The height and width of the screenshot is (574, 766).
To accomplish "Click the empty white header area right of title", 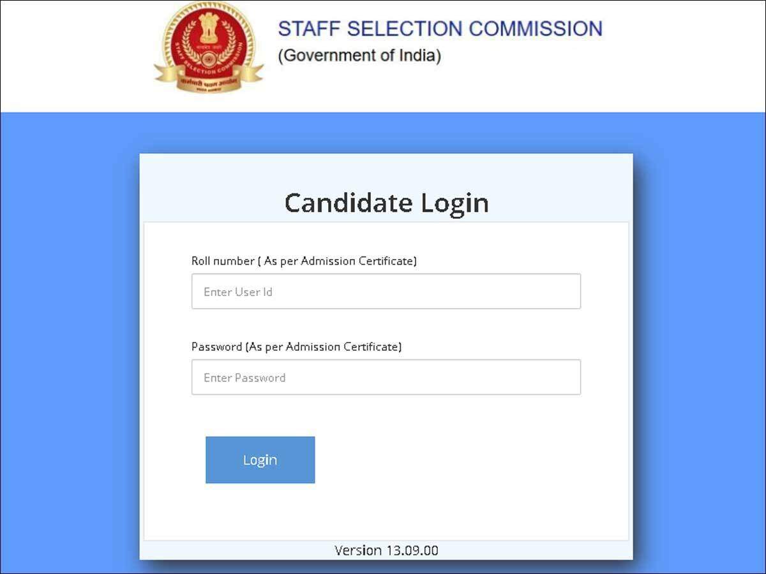I will pos(683,56).
